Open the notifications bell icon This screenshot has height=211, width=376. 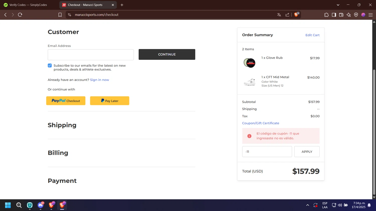[x=369, y=205]
